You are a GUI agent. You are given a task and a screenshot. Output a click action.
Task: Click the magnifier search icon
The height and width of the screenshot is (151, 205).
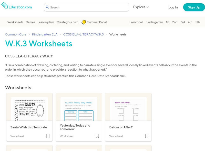coord(47,7)
